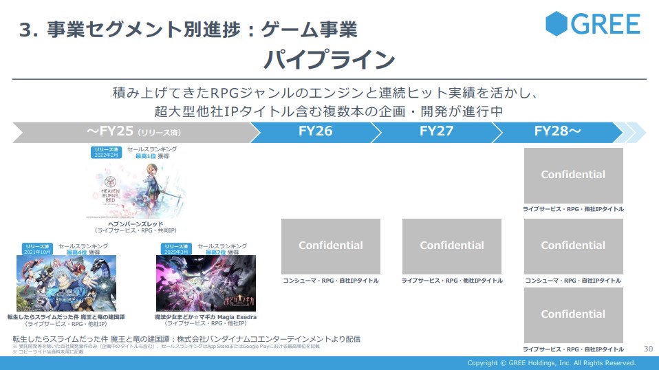
Task: Click the 最高2位 ranking text
Action: click(x=216, y=252)
